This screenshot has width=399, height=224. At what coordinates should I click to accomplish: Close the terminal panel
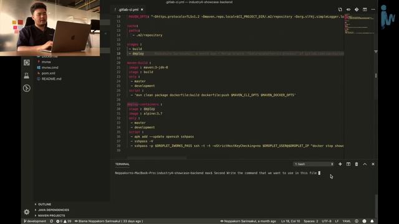[x=373, y=164]
